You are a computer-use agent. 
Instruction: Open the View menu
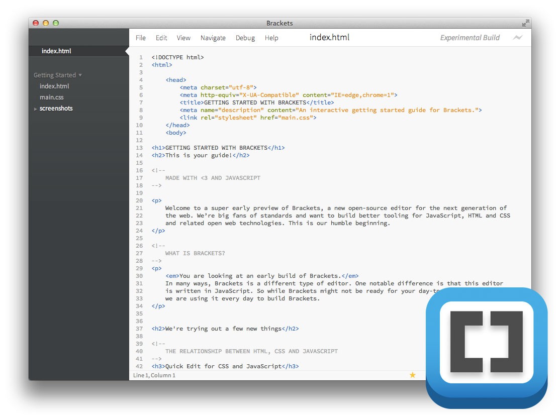[183, 38]
